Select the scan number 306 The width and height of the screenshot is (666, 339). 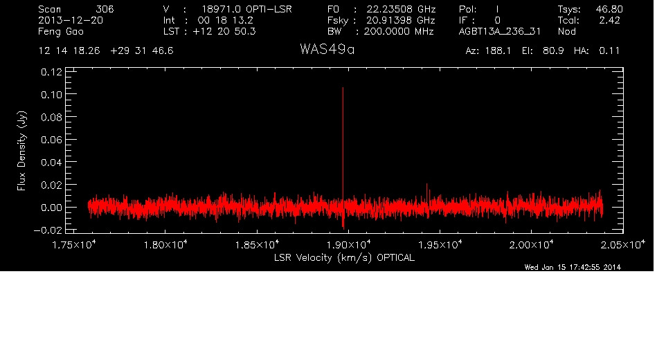pos(105,9)
